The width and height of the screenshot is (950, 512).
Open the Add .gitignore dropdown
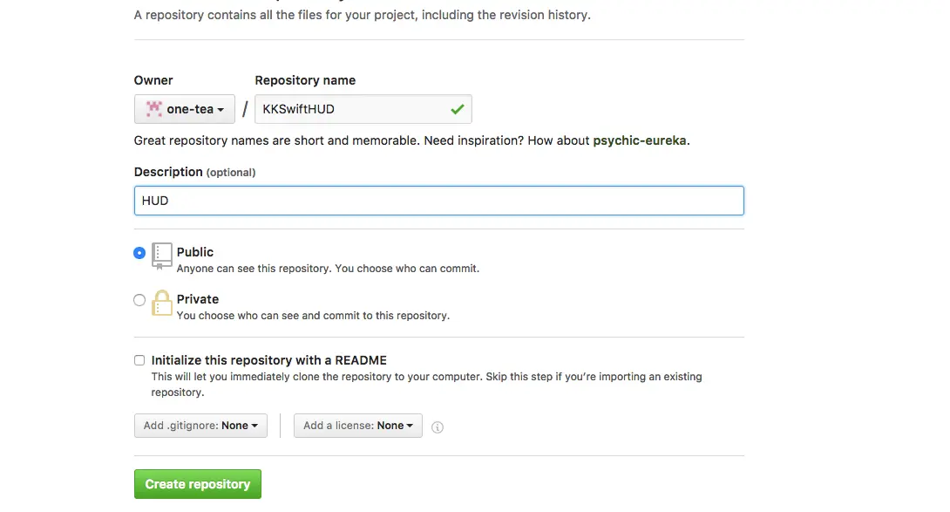pyautogui.click(x=200, y=426)
